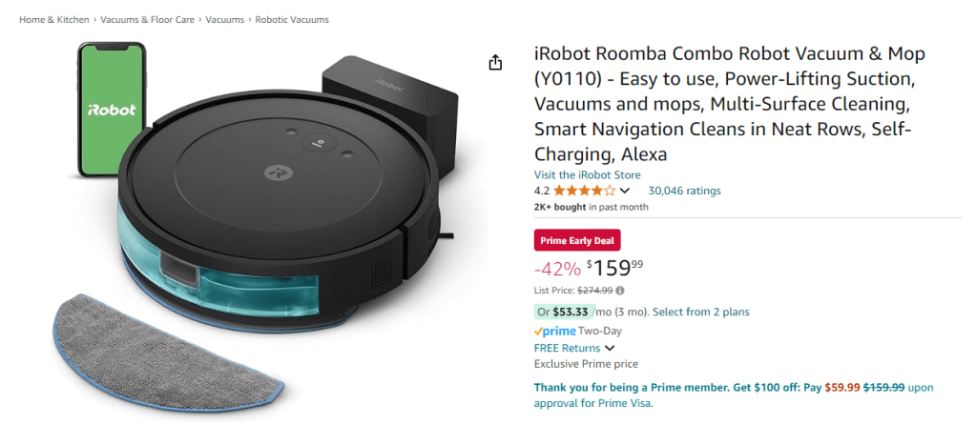This screenshot has width=976, height=425.
Task: Click the info icon next to List Price
Action: tap(620, 291)
